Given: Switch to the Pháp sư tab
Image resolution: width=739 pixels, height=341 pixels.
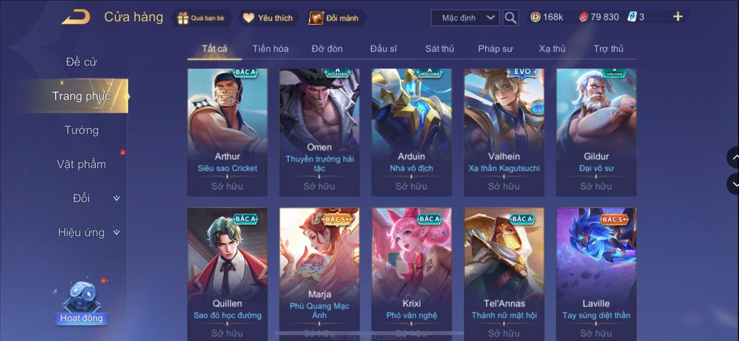Looking at the screenshot, I should coord(495,49).
